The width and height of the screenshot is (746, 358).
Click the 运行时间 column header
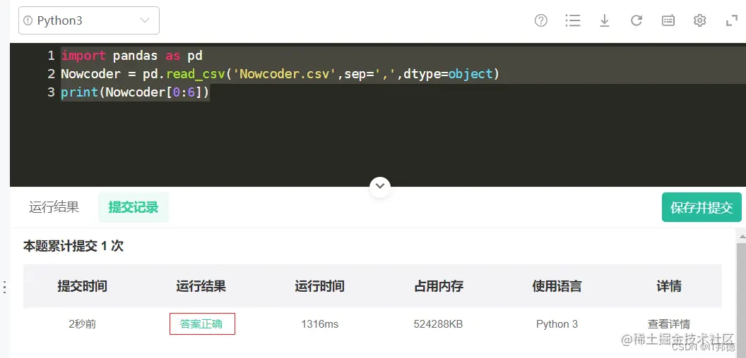[320, 286]
